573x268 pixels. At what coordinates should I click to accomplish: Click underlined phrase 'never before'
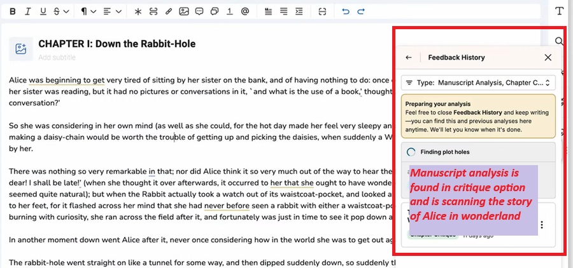point(227,206)
